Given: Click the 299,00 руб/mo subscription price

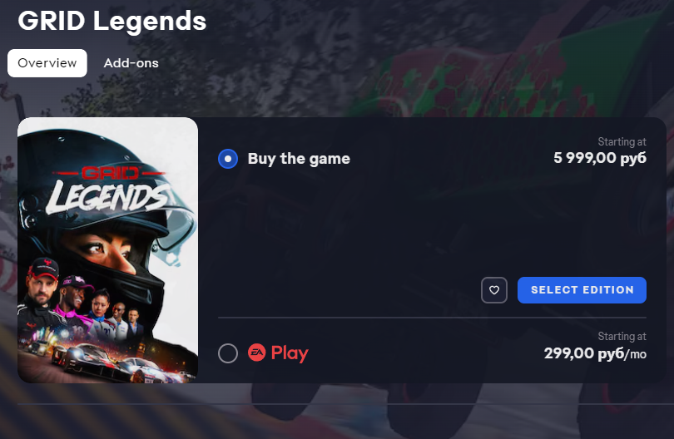Looking at the screenshot, I should point(595,353).
